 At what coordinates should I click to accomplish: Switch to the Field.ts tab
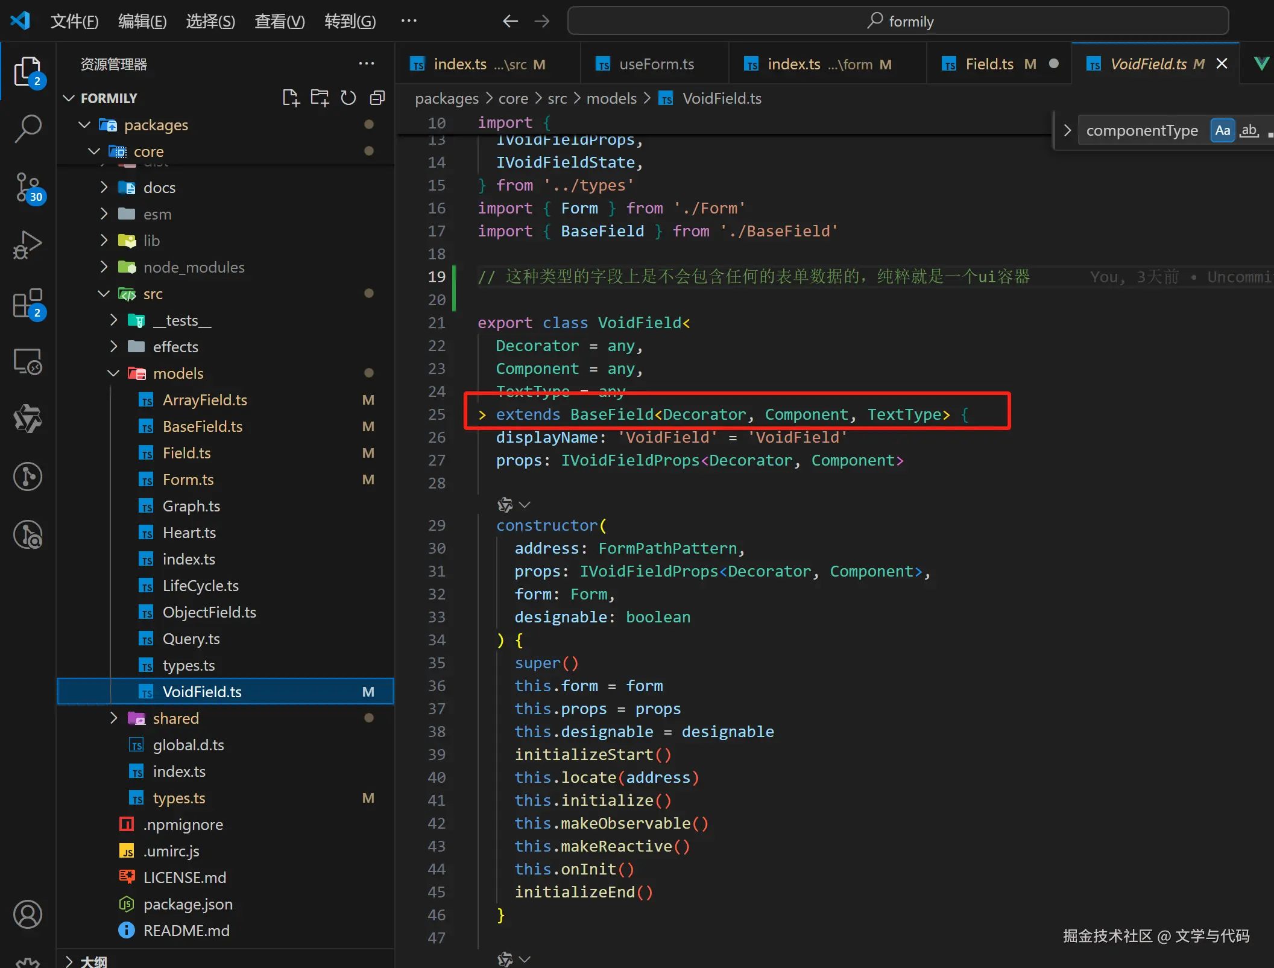click(989, 64)
